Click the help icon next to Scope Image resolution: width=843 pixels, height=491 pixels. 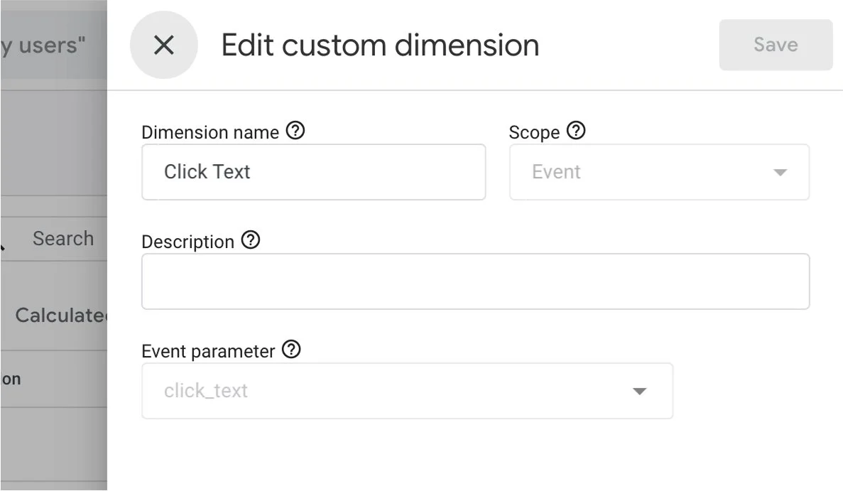pyautogui.click(x=576, y=131)
